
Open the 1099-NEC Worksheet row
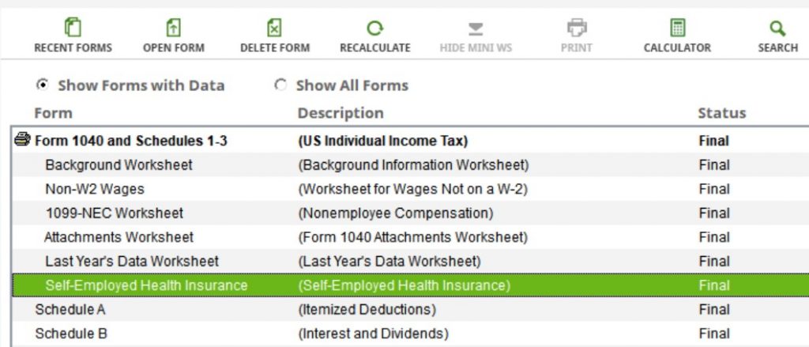(410, 213)
